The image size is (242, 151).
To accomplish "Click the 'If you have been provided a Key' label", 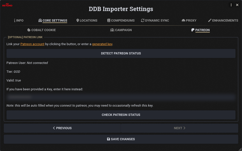I will click(45, 89).
